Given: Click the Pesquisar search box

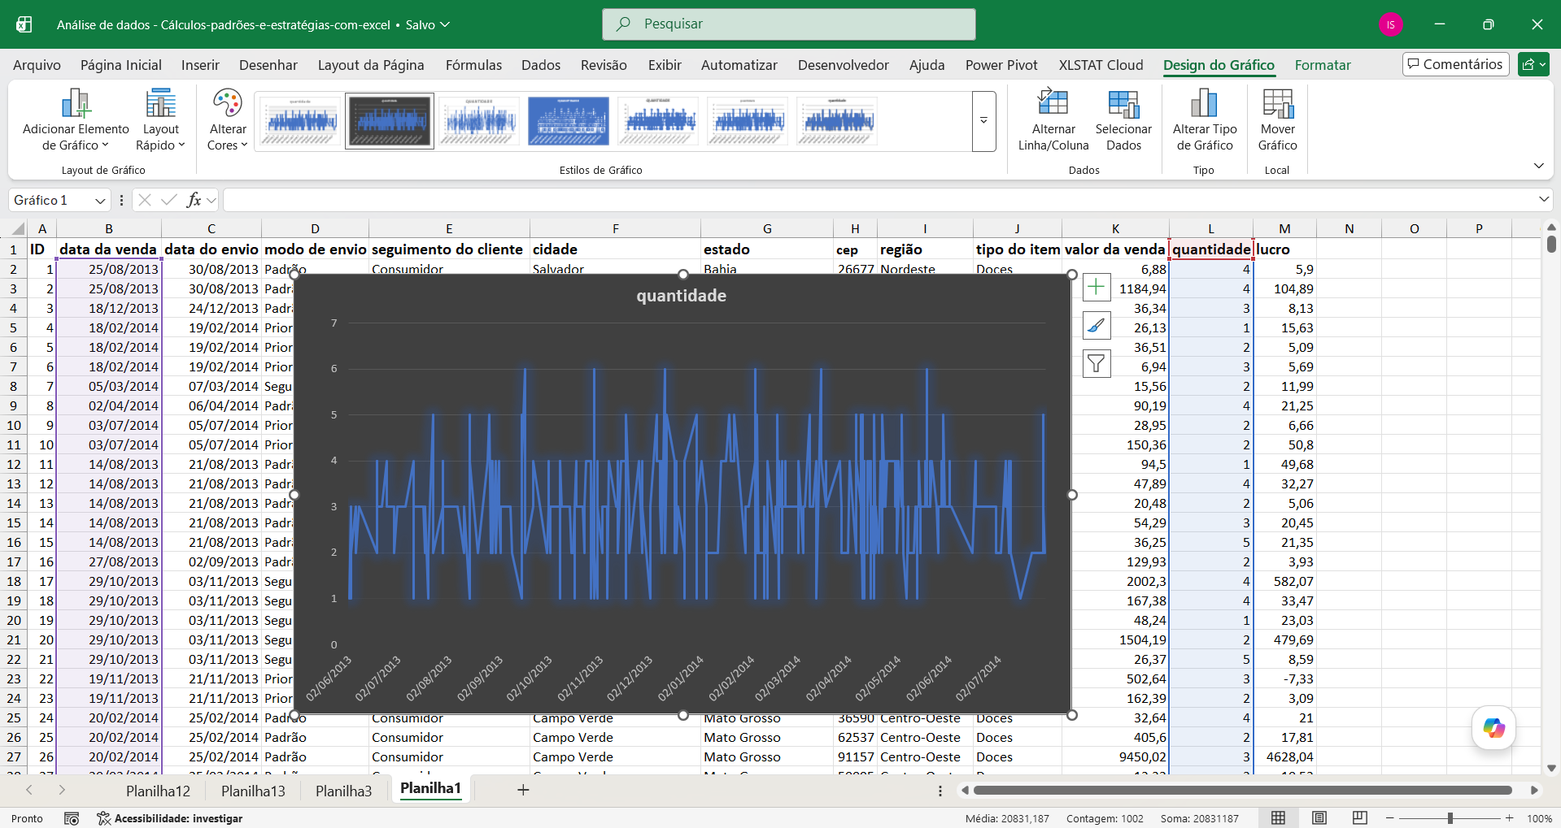Looking at the screenshot, I should click(789, 24).
